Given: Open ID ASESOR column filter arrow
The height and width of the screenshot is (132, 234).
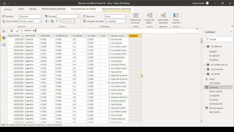Looking at the screenshot, I should [x=85, y=36].
